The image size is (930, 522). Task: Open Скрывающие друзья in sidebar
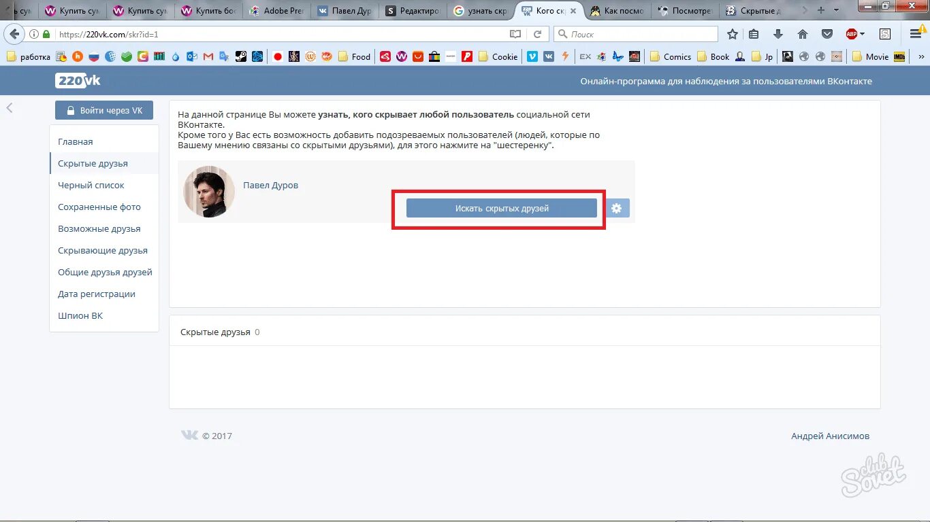click(104, 250)
